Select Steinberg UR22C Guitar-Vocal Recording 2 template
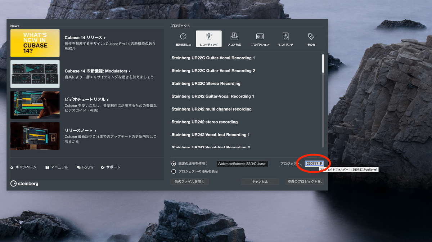The width and height of the screenshot is (432, 242). 213,71
